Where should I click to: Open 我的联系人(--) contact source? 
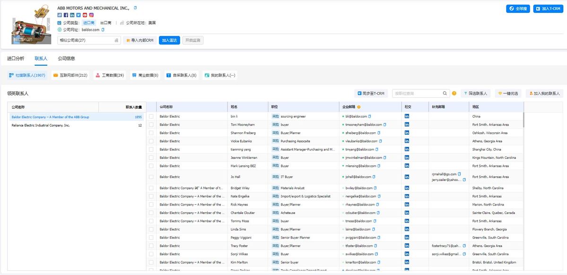[x=220, y=76]
